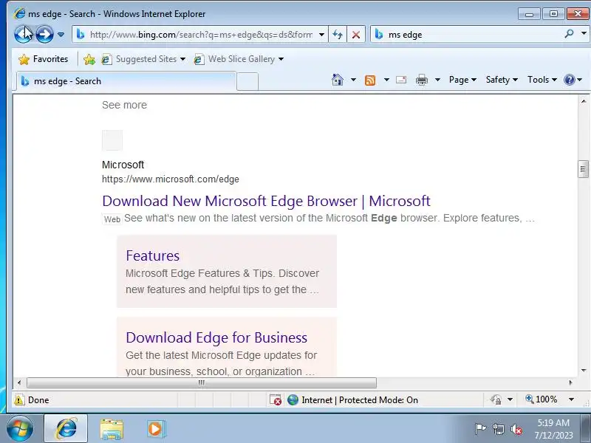Open 'Download New Microsoft Edge Browser' result

pos(266,201)
